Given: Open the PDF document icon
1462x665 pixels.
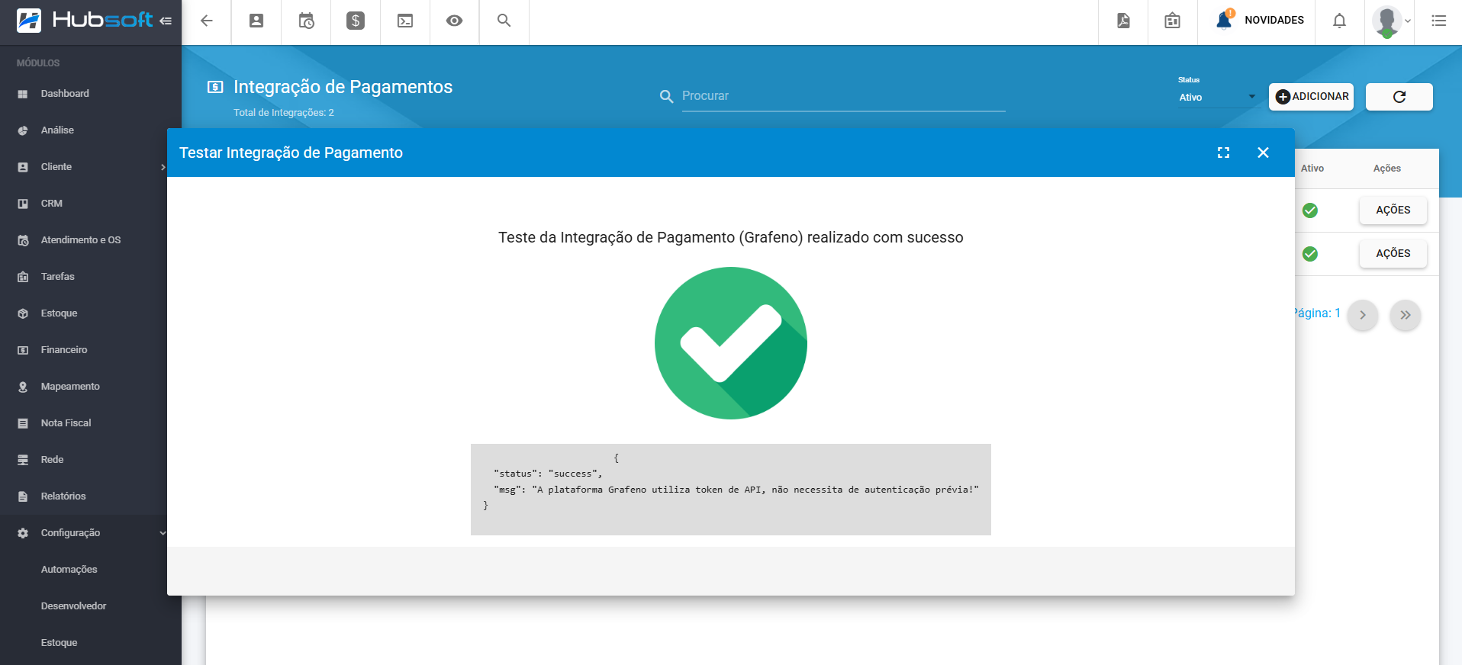Looking at the screenshot, I should (x=1123, y=21).
